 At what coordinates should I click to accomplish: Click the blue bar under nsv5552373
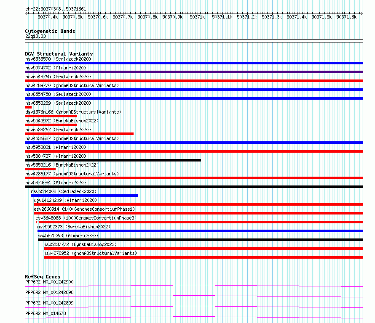(x=200, y=231)
